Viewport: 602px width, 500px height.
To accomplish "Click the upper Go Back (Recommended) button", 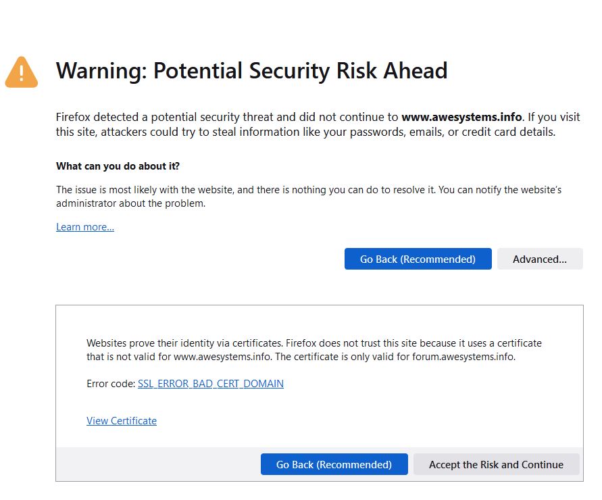I will tap(418, 259).
